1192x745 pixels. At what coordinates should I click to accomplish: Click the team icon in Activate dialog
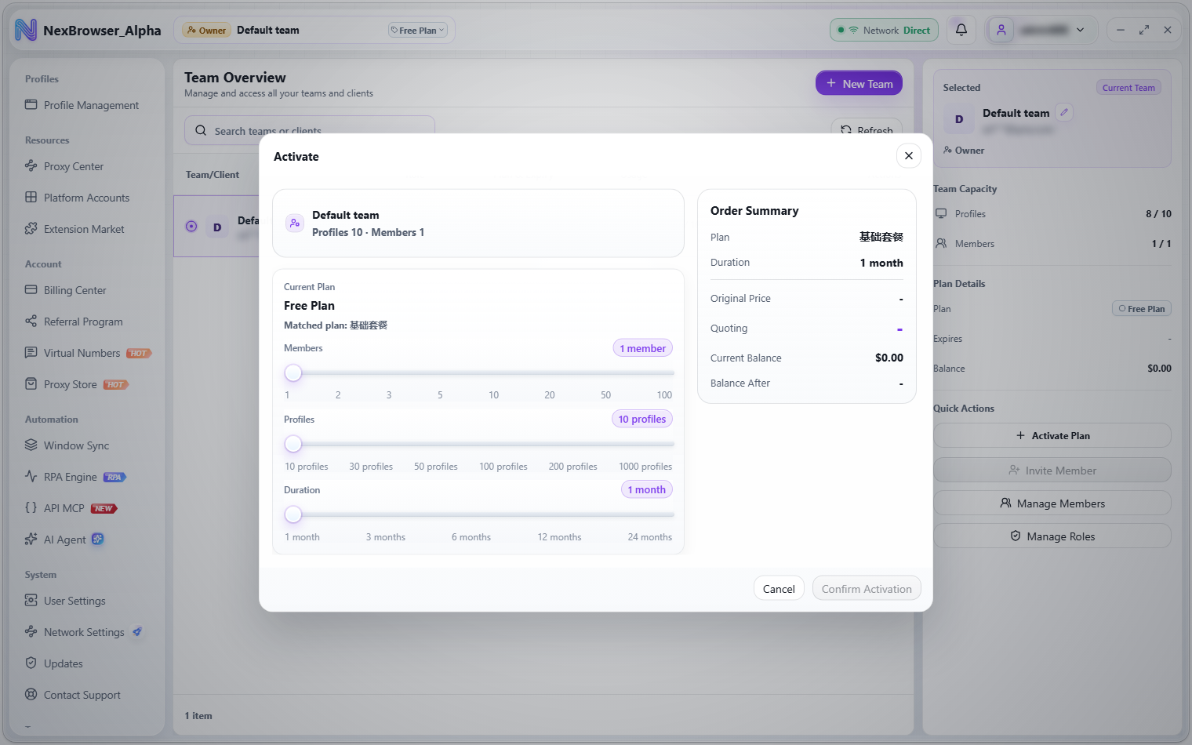(295, 223)
